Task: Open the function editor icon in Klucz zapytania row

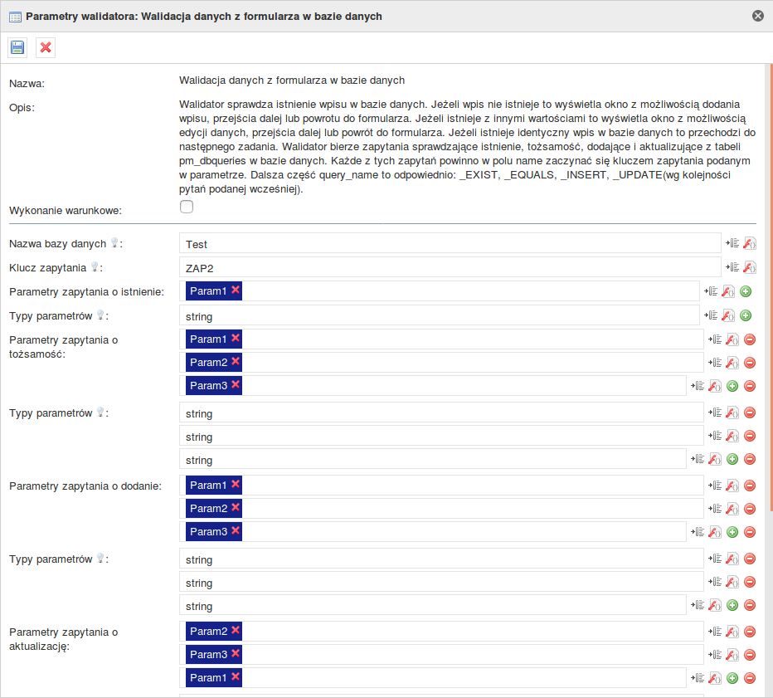Action: coord(749,267)
